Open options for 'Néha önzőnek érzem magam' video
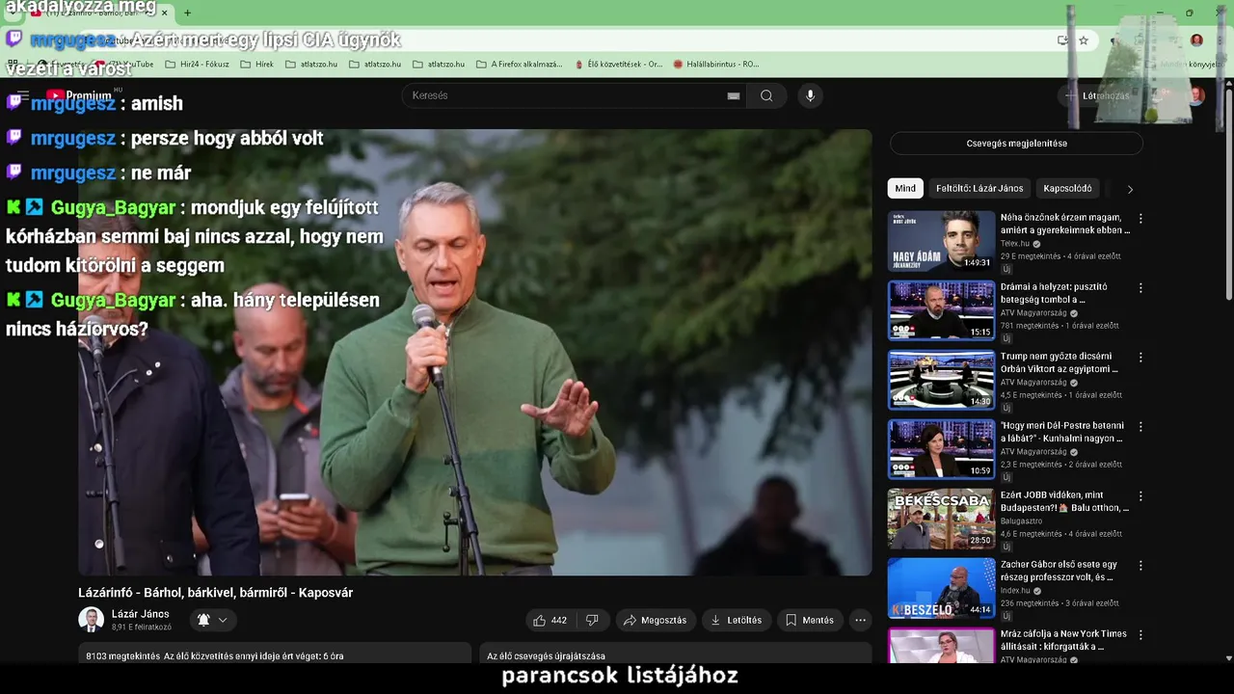The height and width of the screenshot is (694, 1234). [x=1140, y=219]
